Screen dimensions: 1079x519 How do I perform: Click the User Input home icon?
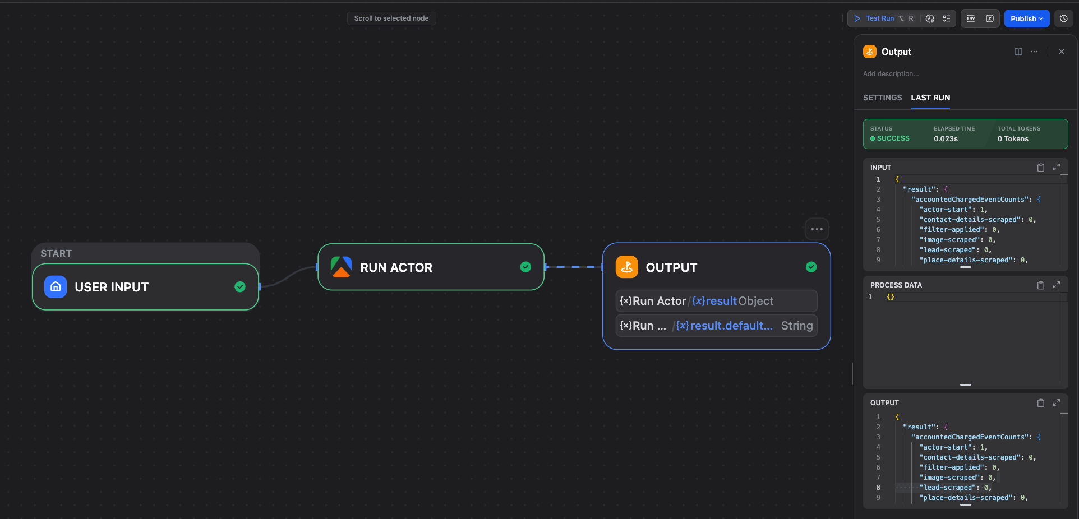click(56, 286)
